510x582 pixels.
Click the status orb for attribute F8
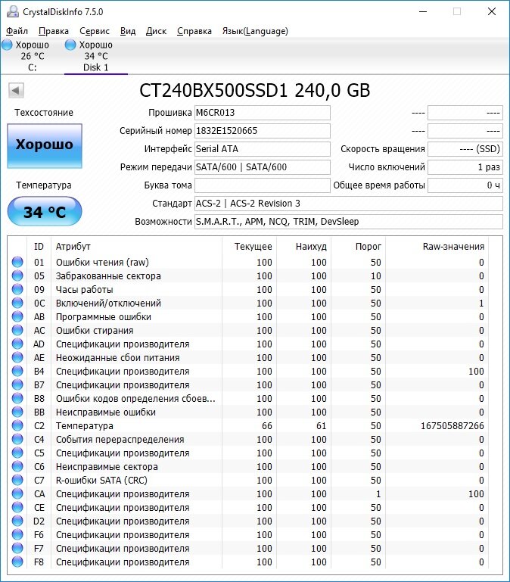[17, 562]
